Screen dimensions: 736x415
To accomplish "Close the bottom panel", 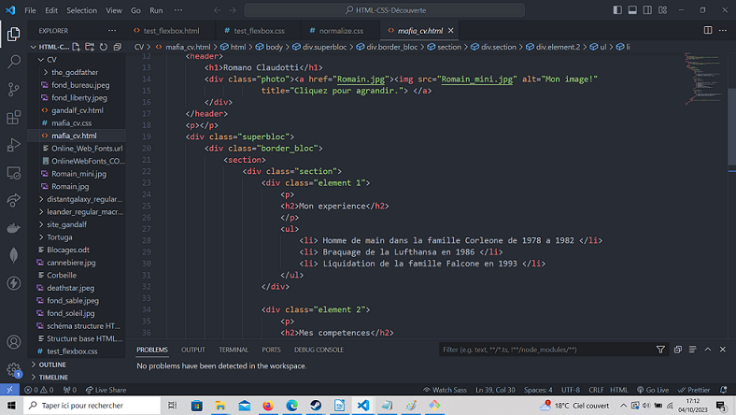I will click(x=723, y=350).
